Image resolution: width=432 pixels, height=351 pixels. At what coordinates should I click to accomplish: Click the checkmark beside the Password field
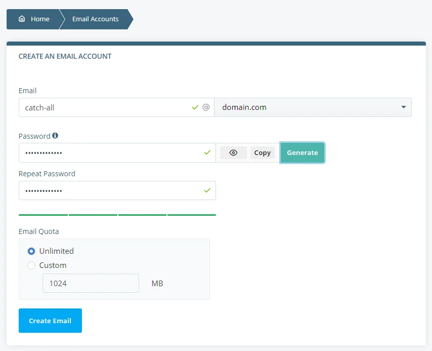click(207, 152)
